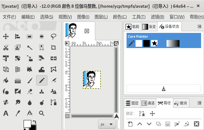204x130 pixels.
Task: Select the Color Picker eyedropper tool
Action: tap(18, 113)
